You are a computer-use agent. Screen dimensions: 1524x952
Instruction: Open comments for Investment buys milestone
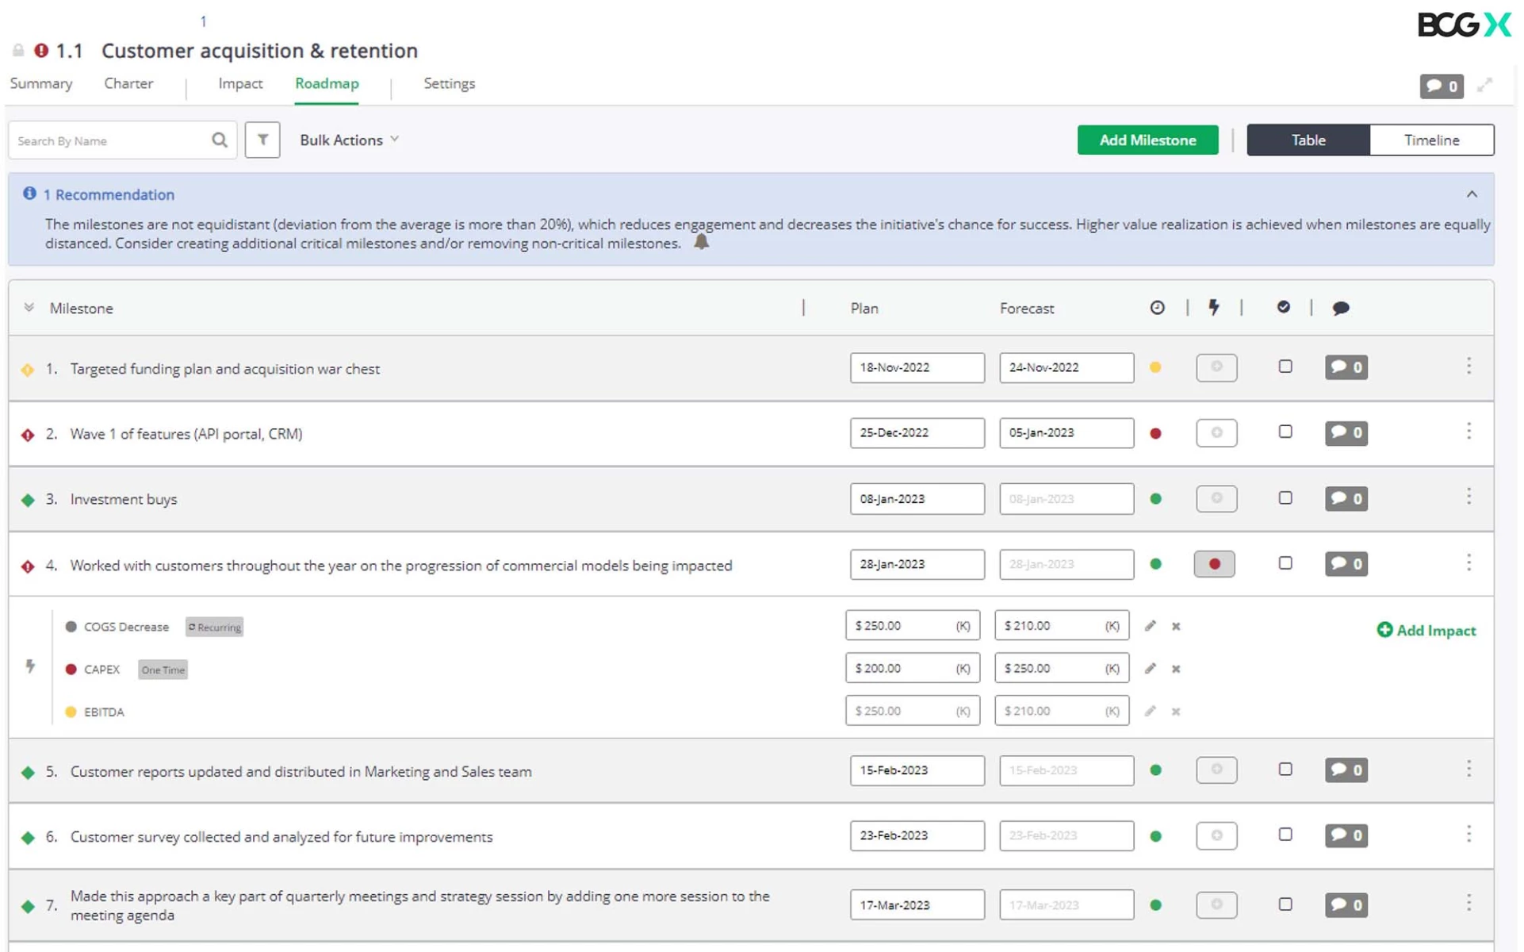[x=1346, y=499]
